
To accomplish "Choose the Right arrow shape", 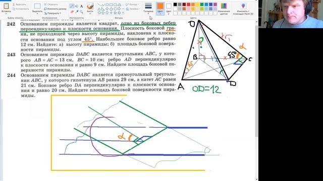I will pos(119,9).
